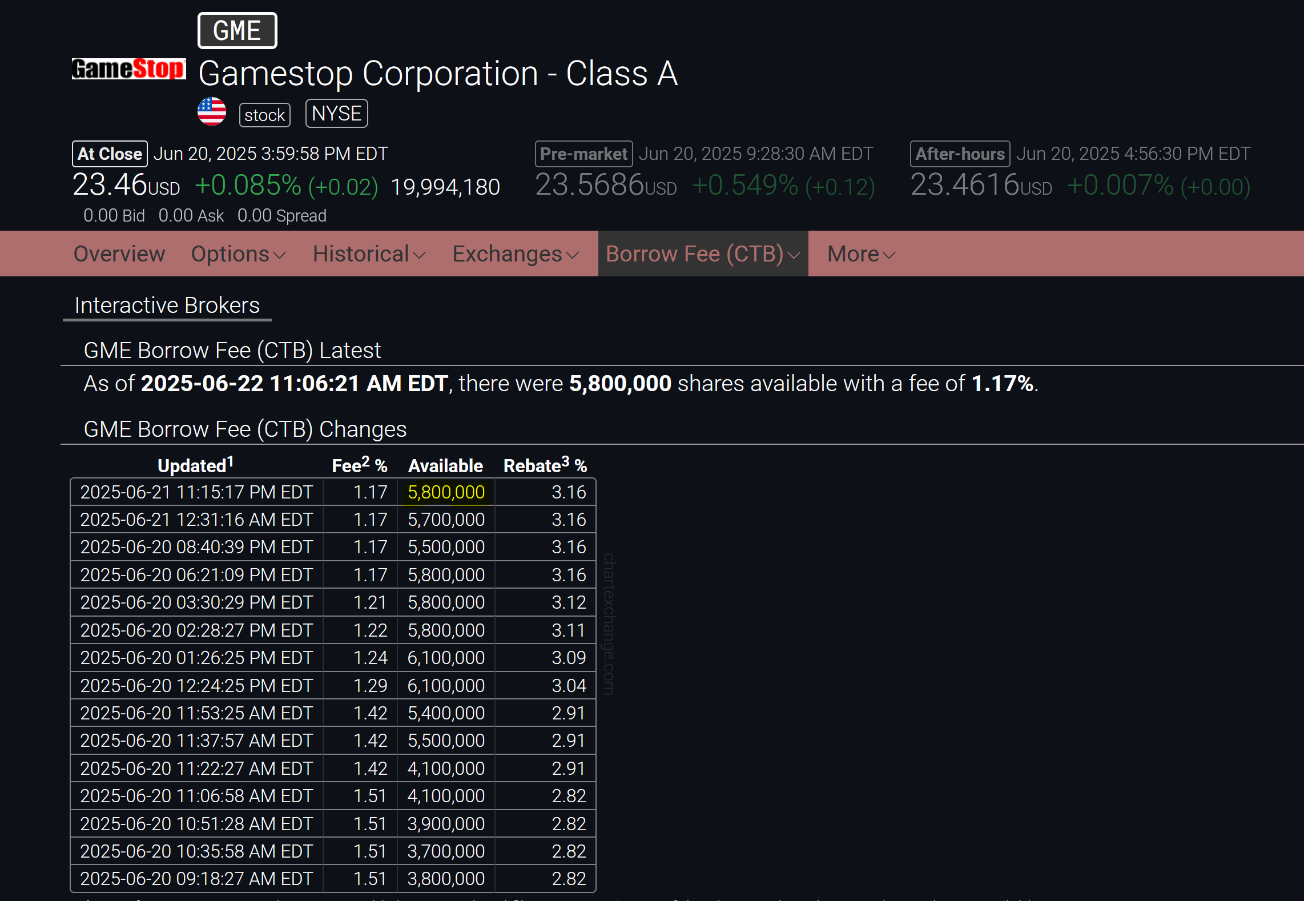Viewport: 1304px width, 901px height.
Task: Select the row 2025-06-21 11:15:17 PM EDT
Action: 333,492
